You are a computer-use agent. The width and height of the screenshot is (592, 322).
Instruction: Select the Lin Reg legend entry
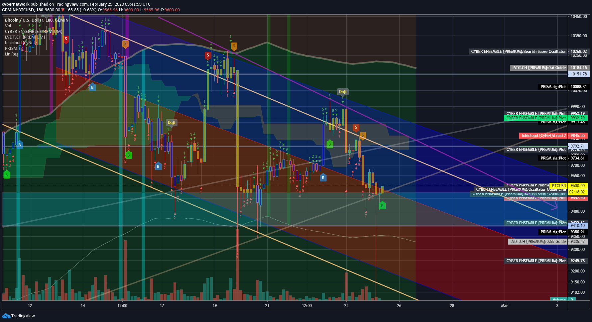[x=12, y=54]
